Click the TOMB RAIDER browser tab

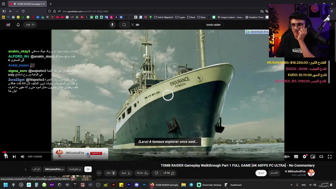tap(28, 4)
